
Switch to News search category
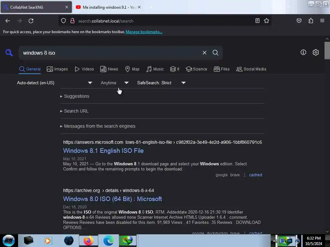click(109, 69)
